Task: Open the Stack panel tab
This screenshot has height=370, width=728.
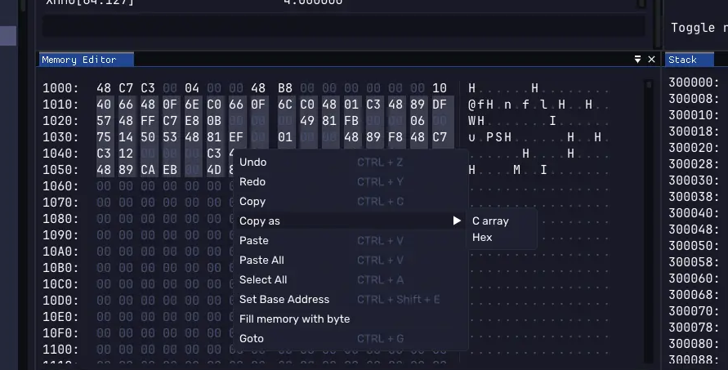Action: pyautogui.click(x=682, y=60)
